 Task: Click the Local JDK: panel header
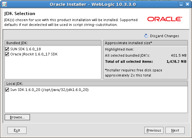point(96,84)
